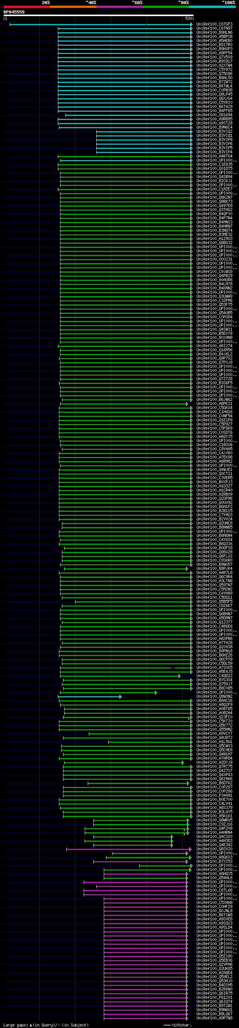
Task: Click hit UniRef100_Q8W3N2
Action: point(214,697)
